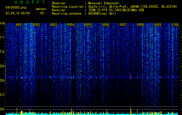Click the Observer label
Screen dimensions: 182x115
59,3
